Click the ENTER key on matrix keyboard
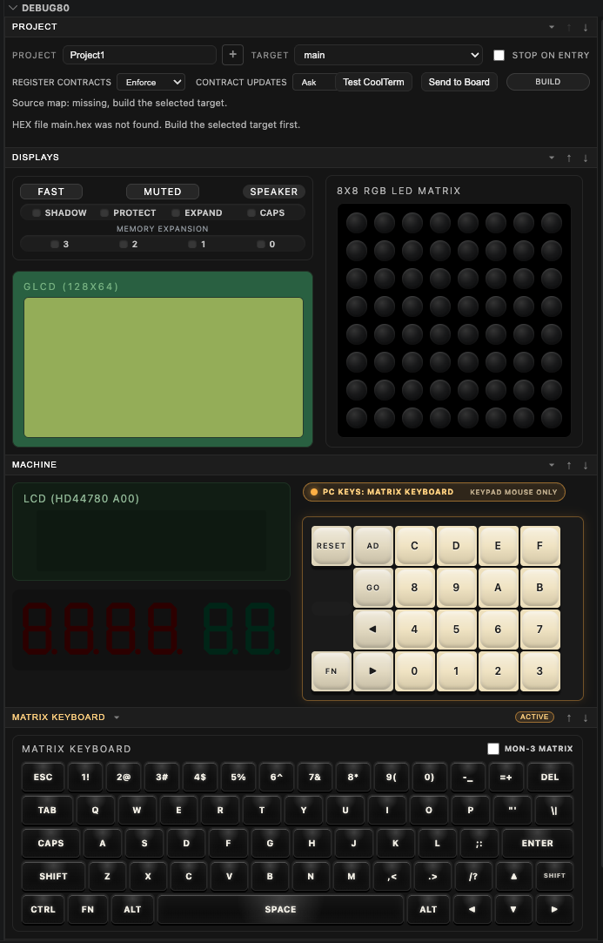Viewport: 603px width, 943px height. (x=538, y=843)
